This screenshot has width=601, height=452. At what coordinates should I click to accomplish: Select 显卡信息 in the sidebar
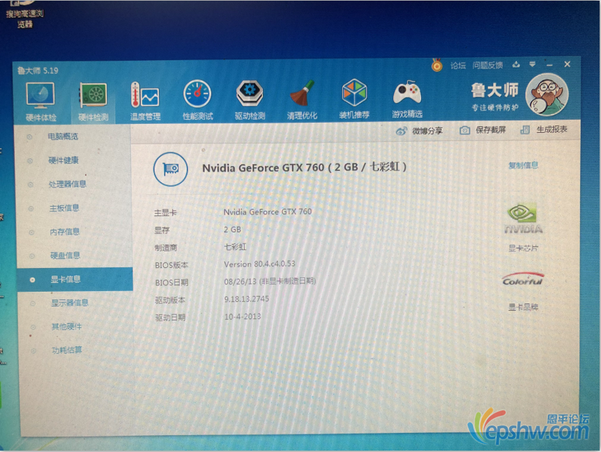(x=75, y=280)
